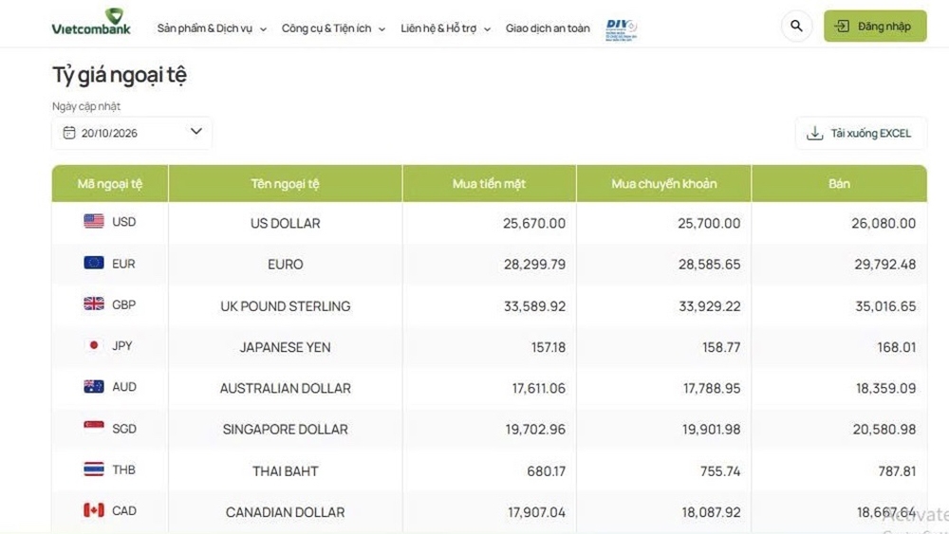Click the Canada flag icon in CAD row
Screen dimensions: 949x534
point(94,510)
